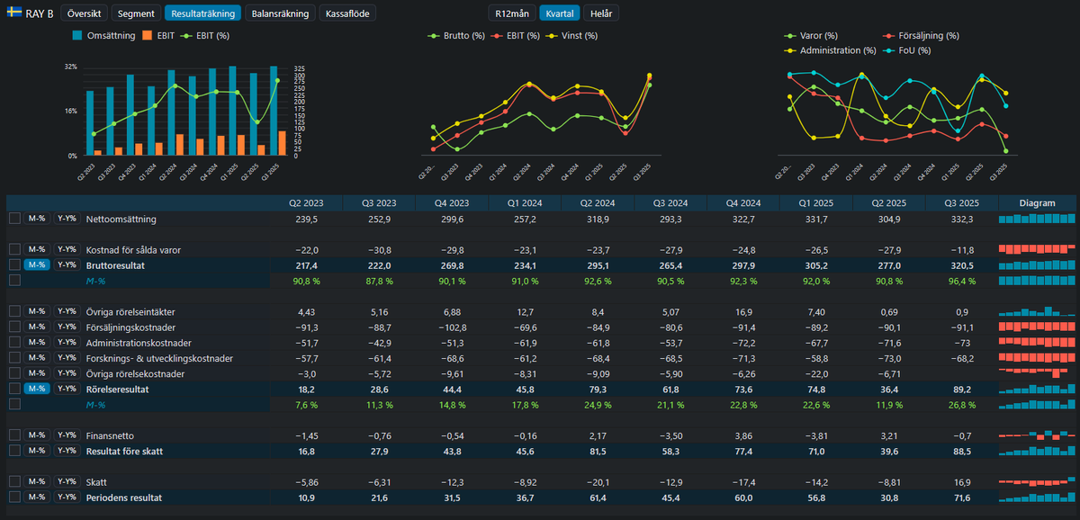This screenshot has width=1080, height=520.
Task: Toggle Y-Y% for Skatt
Action: click(66, 481)
